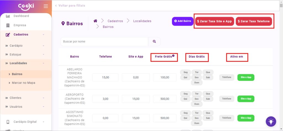
Task: Toggle Site e App active for Abelardo Ferreira Machado
Action: (246, 77)
